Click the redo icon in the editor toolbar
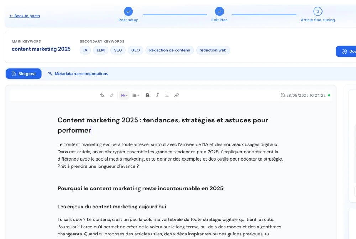Image resolution: width=356 pixels, height=239 pixels. 111,95
